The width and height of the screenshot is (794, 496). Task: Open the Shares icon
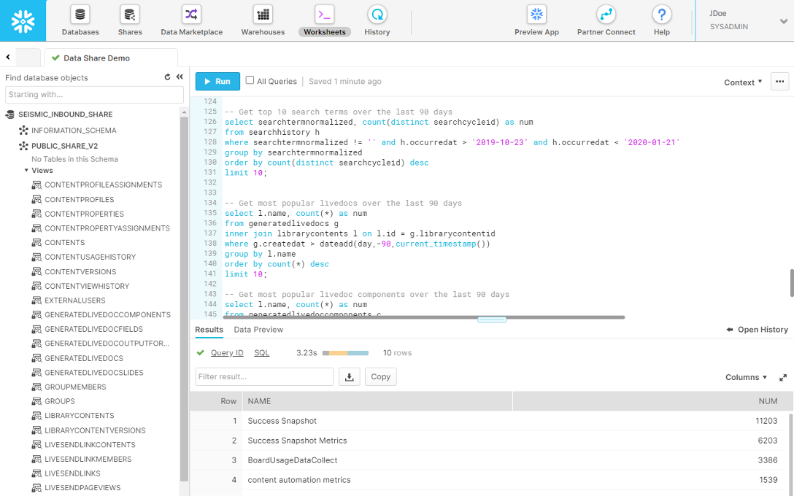[x=130, y=15]
